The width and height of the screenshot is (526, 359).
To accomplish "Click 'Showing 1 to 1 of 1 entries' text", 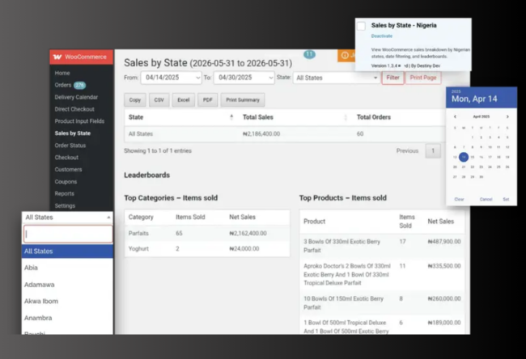I will 158,151.
